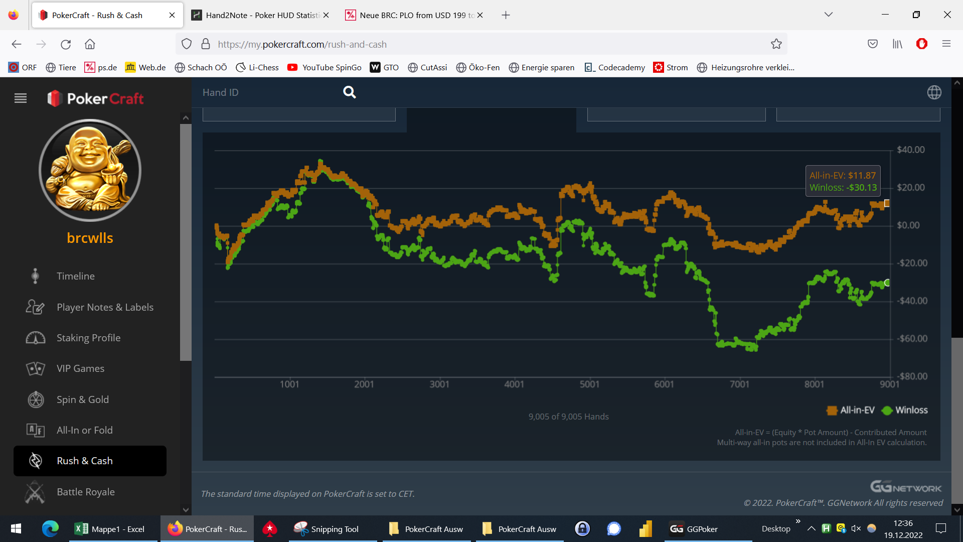The width and height of the screenshot is (963, 542).
Task: Switch to Hand2Note Poker HUD tab
Action: coord(260,15)
